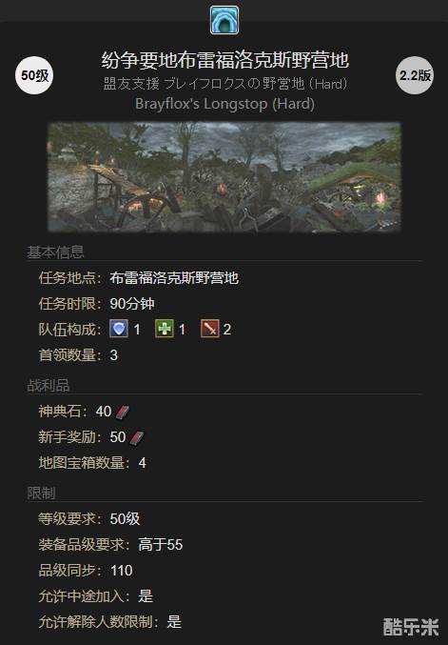Image resolution: width=448 pixels, height=645 pixels.
Task: Click the 装备品级要求 高于55 entry
Action: coord(110,545)
